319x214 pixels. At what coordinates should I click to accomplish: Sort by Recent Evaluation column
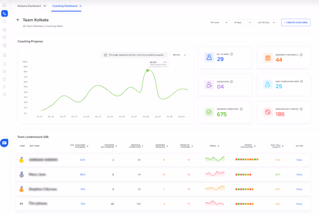tap(255, 146)
